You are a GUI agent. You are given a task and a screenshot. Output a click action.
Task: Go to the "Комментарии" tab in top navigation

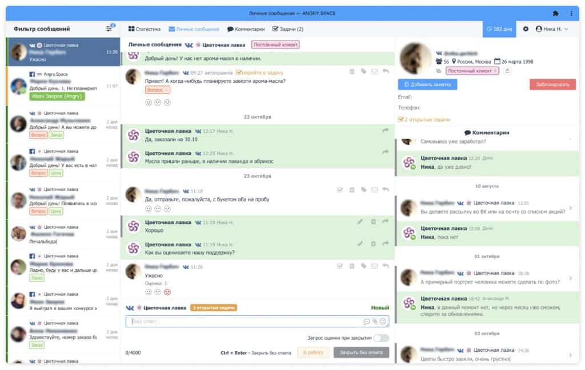point(246,29)
